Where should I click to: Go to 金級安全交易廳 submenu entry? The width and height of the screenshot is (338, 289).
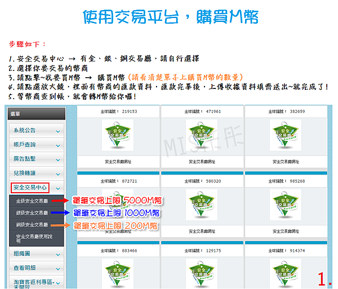click(x=37, y=201)
